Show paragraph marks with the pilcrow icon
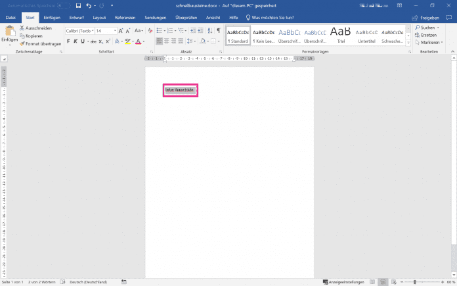This screenshot has width=457, height=286. (219, 31)
